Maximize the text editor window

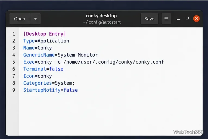click(187, 18)
